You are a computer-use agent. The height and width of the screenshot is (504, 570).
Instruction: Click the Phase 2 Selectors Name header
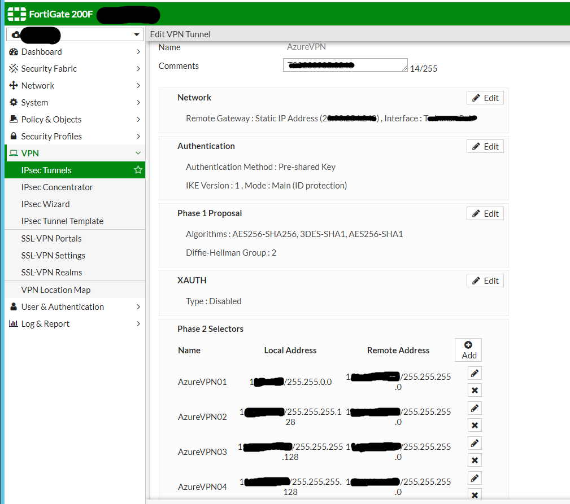pyautogui.click(x=189, y=350)
